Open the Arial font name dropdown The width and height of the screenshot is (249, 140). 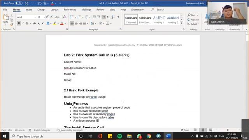pos(36,17)
